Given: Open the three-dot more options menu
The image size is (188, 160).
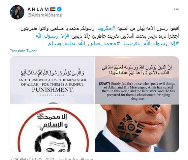Looking at the screenshot, I should [x=176, y=9].
